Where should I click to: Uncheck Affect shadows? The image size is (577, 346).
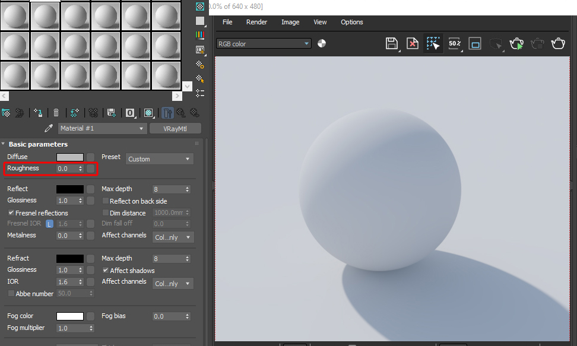[x=106, y=270]
